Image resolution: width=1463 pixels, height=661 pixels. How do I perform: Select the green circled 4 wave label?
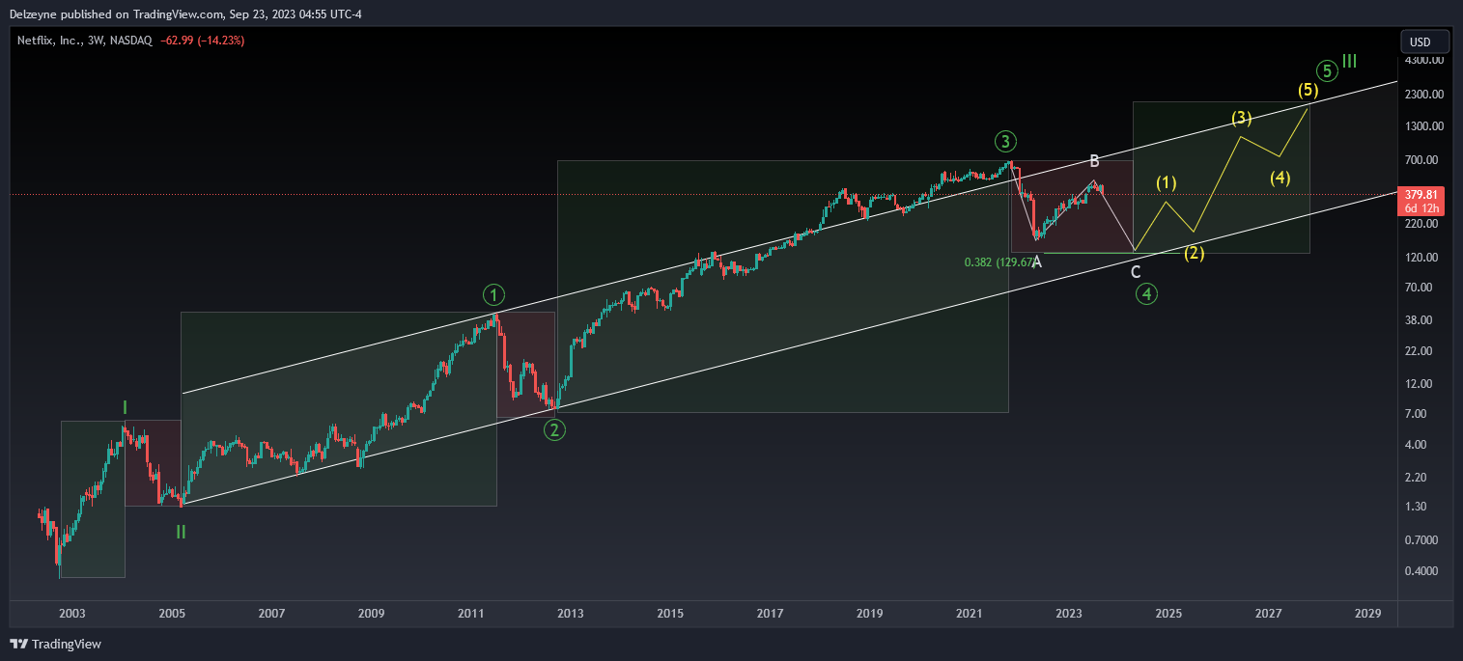(1146, 294)
